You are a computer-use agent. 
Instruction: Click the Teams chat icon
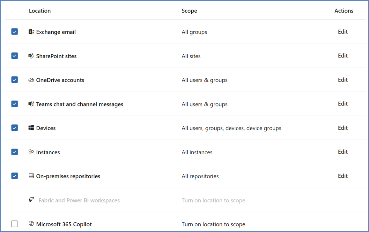pos(31,104)
